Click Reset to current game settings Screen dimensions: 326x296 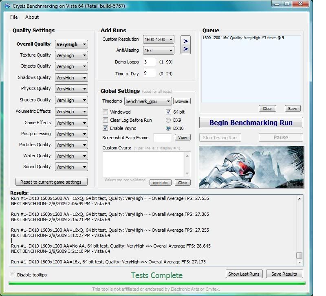coord(51,181)
